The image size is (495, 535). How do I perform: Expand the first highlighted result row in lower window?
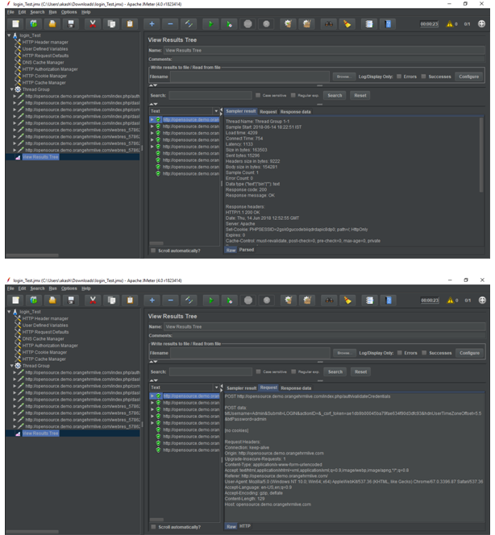[152, 396]
